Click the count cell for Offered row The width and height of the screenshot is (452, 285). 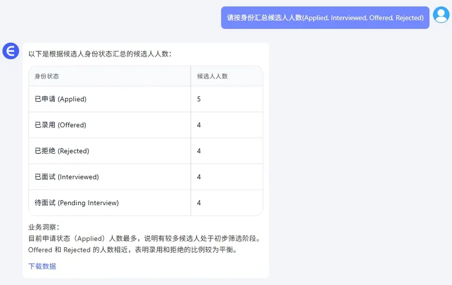199,125
